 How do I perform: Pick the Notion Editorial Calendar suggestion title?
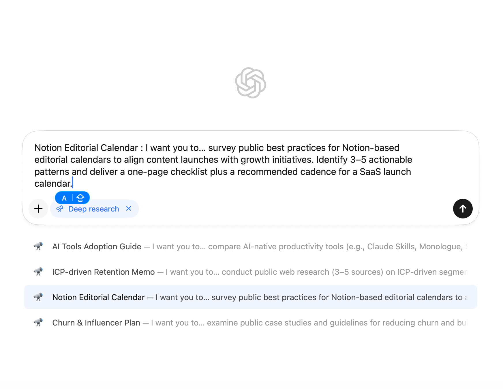98,298
